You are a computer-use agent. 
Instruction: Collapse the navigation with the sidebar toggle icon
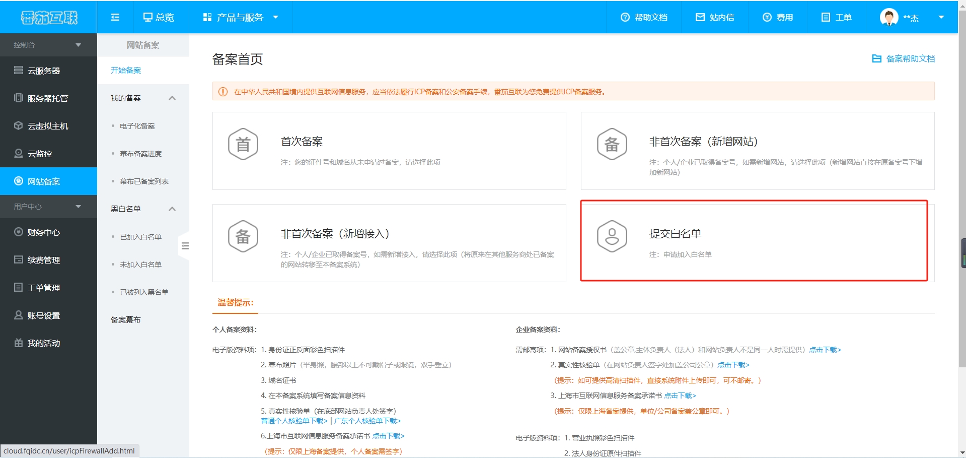point(115,17)
